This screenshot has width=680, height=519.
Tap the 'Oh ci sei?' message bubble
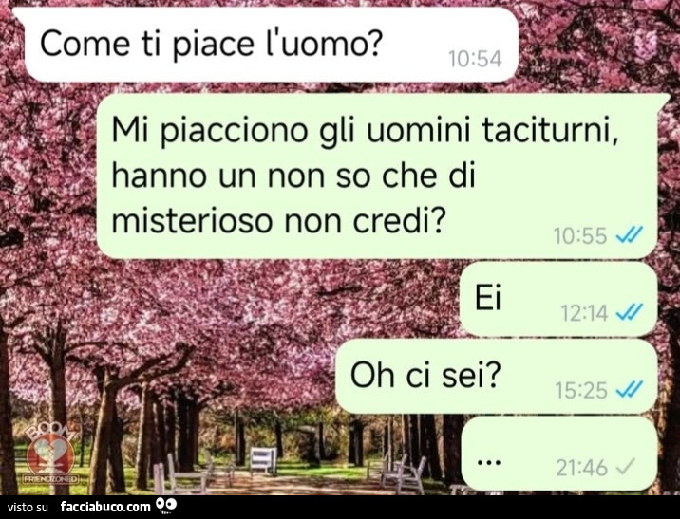(x=497, y=376)
